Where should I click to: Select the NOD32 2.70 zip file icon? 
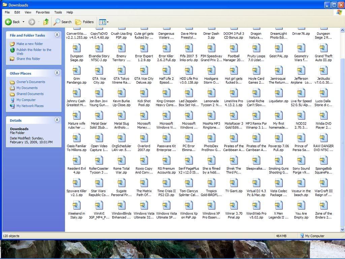301,115
